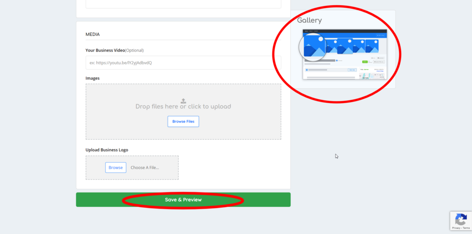Click the green button in Gallery preview
Viewport: 472px width, 234px height.
click(365, 61)
